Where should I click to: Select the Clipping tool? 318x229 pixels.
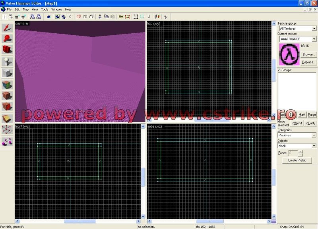pyautogui.click(x=7, y=118)
